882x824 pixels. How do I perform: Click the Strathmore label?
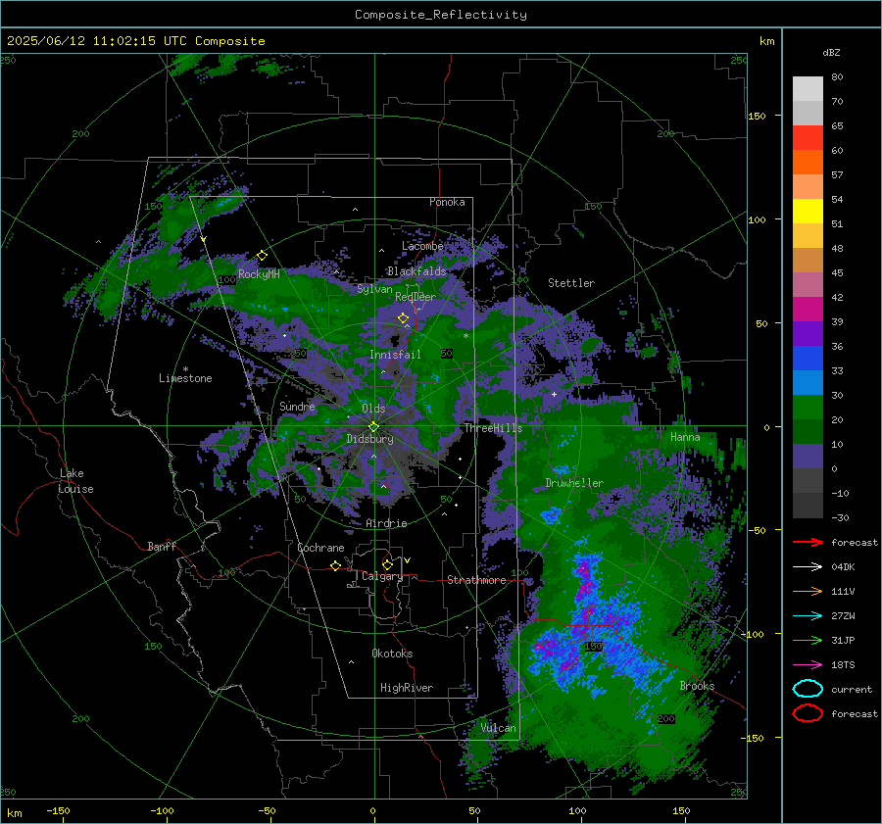pyautogui.click(x=476, y=580)
